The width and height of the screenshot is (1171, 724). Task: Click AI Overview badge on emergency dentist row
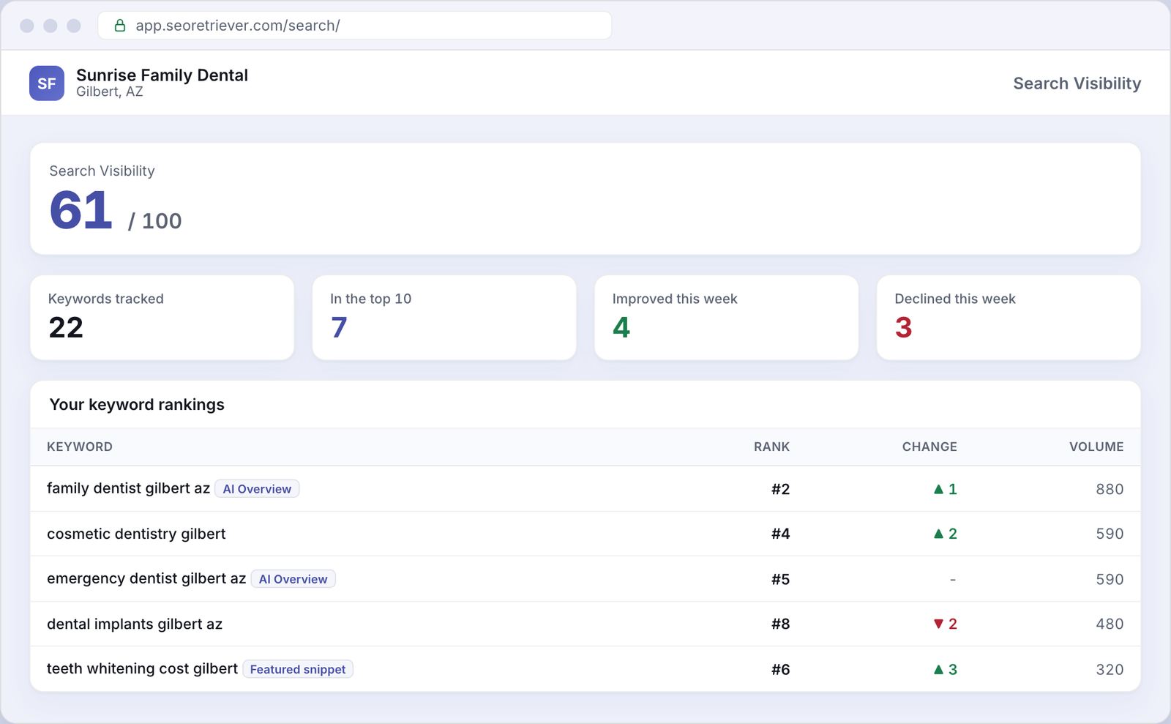pos(293,579)
